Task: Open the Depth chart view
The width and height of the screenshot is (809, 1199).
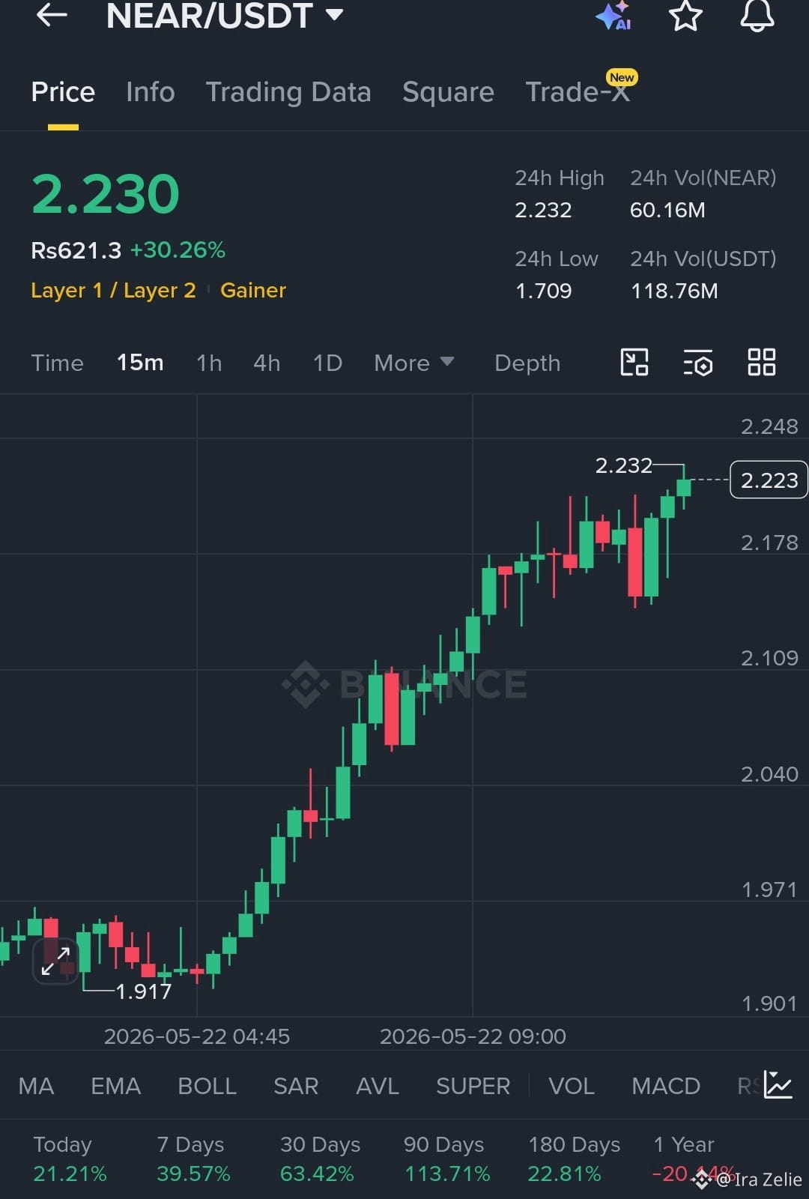Action: pos(527,363)
